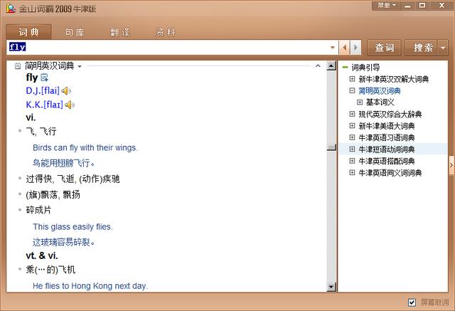Click the dictionary page icon beside 简明英汉词典

18,66
